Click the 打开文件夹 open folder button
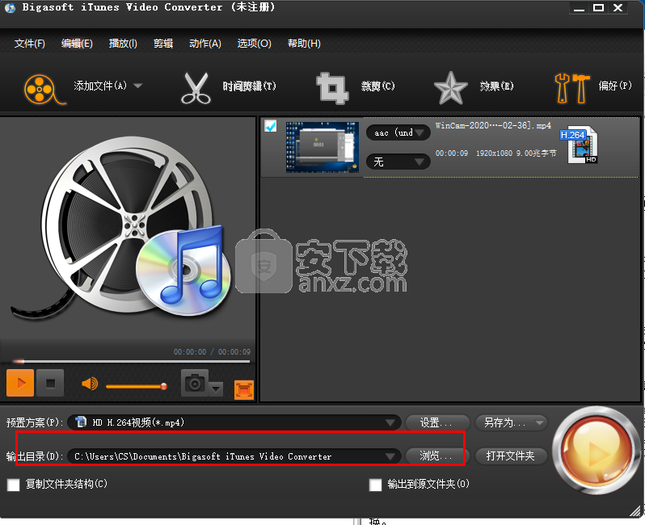Image resolution: width=645 pixels, height=525 pixels. pyautogui.click(x=511, y=456)
